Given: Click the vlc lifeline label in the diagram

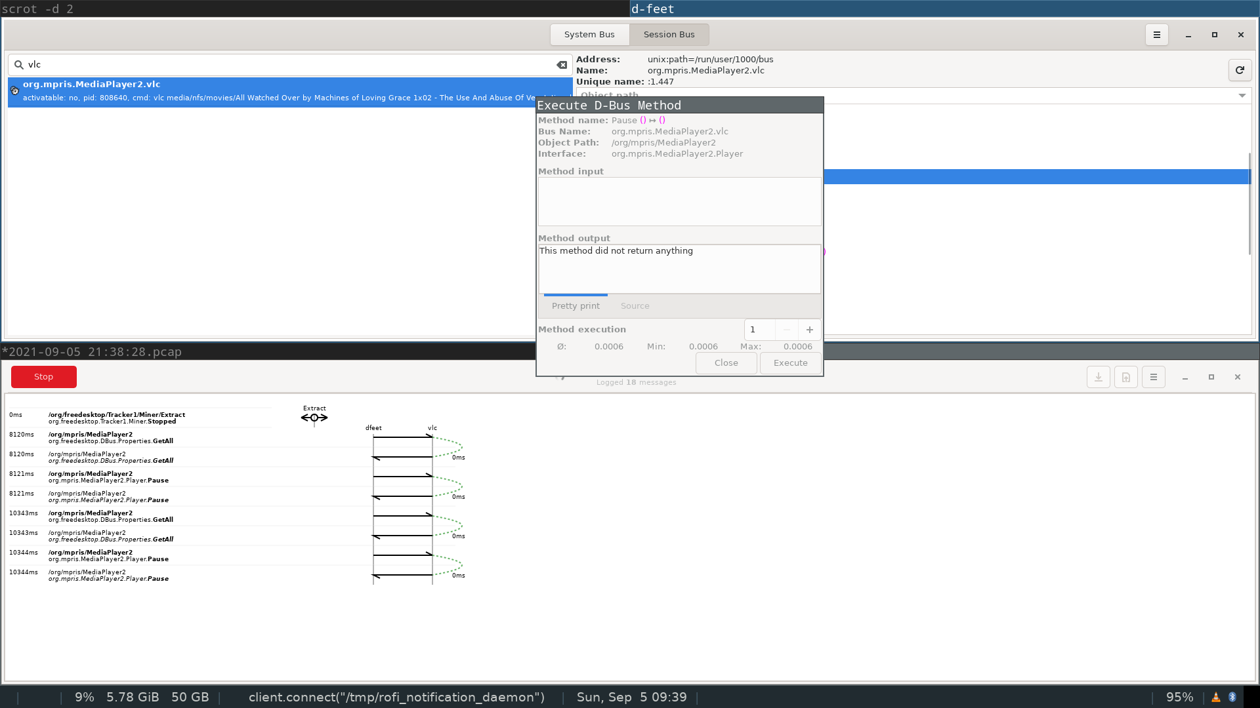Looking at the screenshot, I should point(432,428).
